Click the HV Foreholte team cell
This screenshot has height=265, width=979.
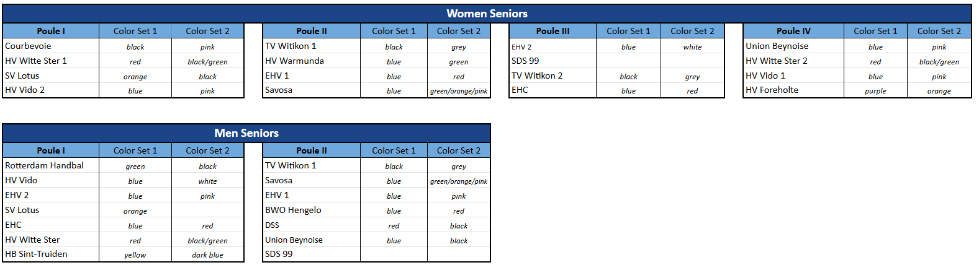click(x=793, y=90)
